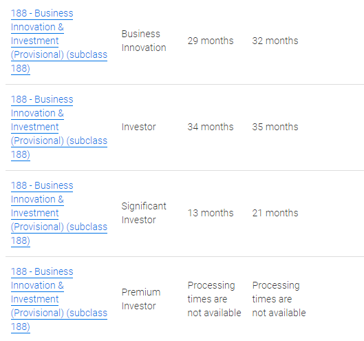Viewport: 364px width, 341px height.
Task: Select the 'Premium Investor' stream cell
Action: pyautogui.click(x=141, y=299)
